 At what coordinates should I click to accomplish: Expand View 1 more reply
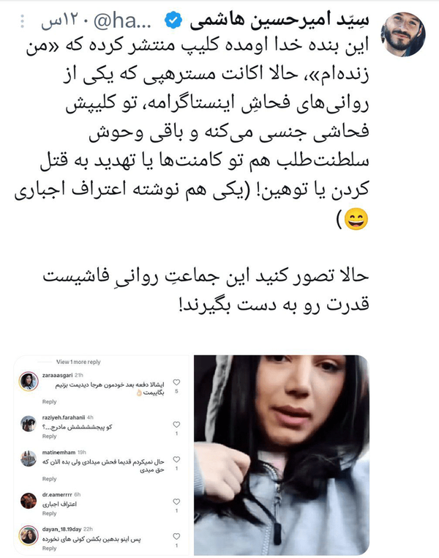pyautogui.click(x=78, y=362)
